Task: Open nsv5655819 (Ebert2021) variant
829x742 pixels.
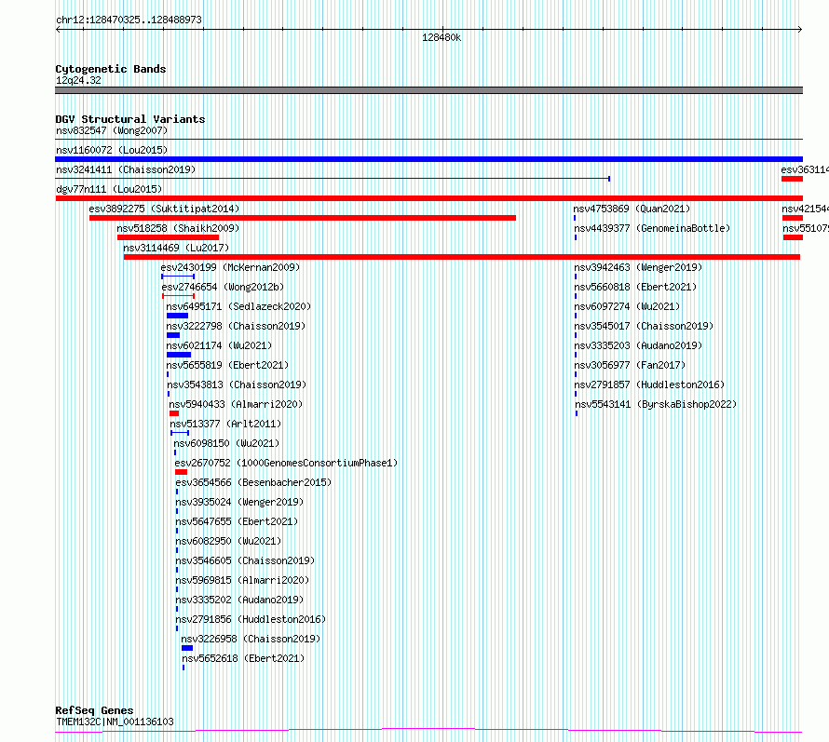Action: 228,365
